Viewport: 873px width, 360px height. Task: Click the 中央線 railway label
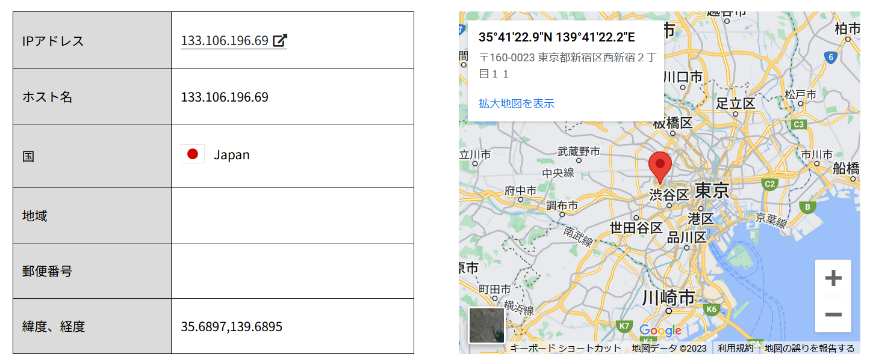coord(558,173)
